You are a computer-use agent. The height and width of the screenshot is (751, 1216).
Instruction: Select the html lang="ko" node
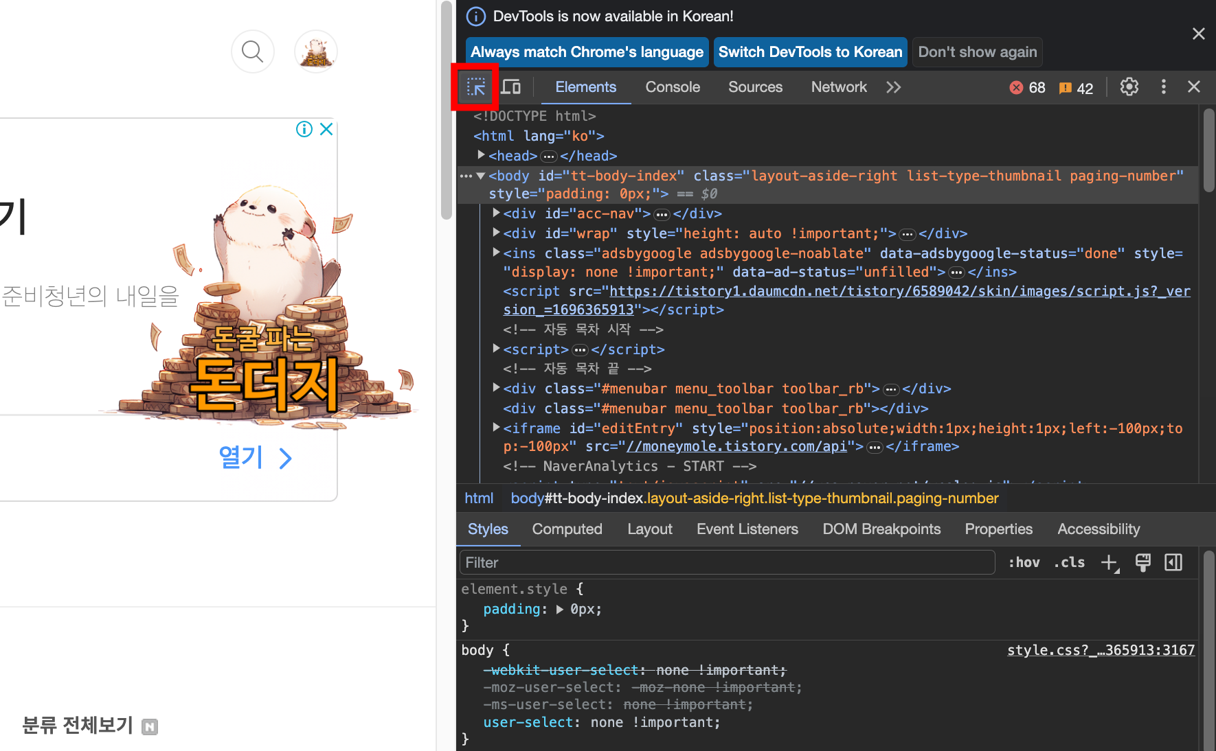pos(539,136)
